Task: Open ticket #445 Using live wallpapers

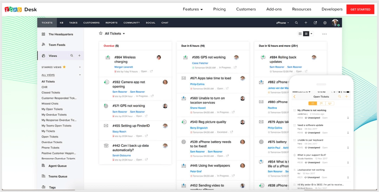Action: pyautogui.click(x=210, y=166)
